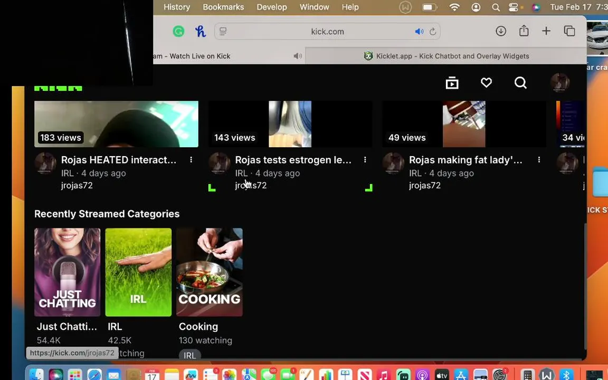
Task: Open the Develop menu
Action: (271, 7)
